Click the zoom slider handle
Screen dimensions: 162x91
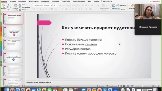[x=142, y=86]
